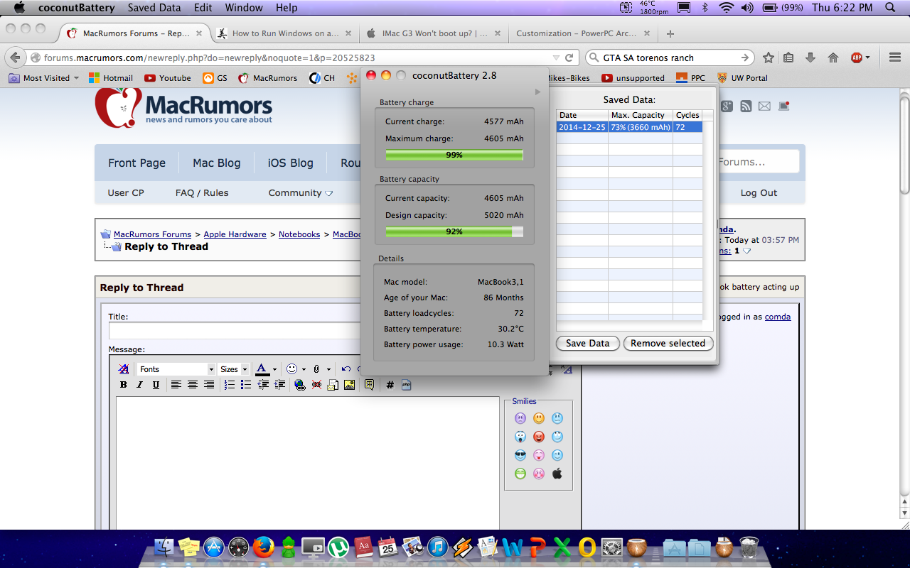Follow the Apple Hardware breadcrumb link
The width and height of the screenshot is (910, 568).
[235, 234]
